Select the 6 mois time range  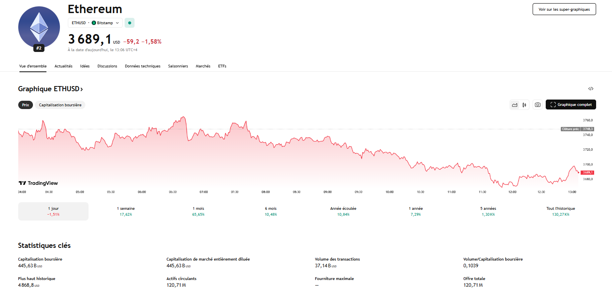pos(271,211)
